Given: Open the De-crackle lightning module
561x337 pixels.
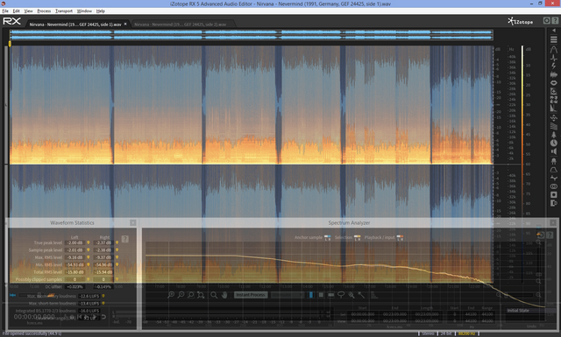Looking at the screenshot, I should [554, 67].
